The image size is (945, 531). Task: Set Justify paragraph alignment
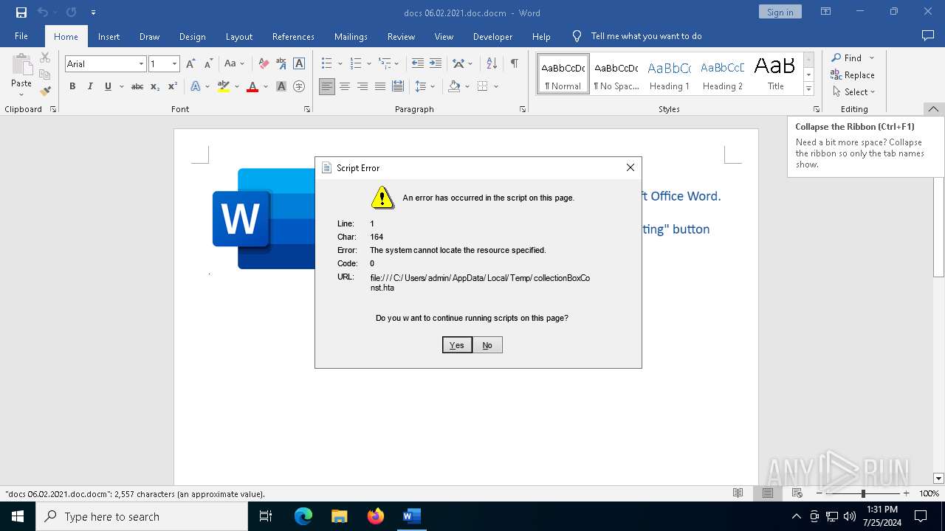point(380,86)
